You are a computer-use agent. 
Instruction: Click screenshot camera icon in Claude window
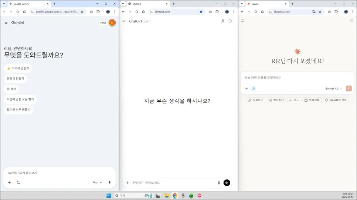coord(329,11)
